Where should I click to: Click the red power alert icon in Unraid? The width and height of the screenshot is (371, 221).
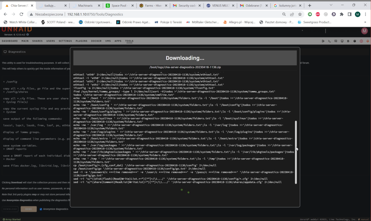(x=361, y=41)
